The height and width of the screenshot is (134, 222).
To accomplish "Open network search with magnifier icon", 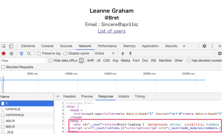I will coord(29,53).
